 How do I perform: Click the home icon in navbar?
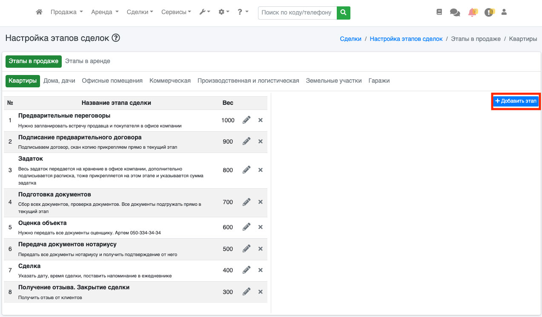39,12
